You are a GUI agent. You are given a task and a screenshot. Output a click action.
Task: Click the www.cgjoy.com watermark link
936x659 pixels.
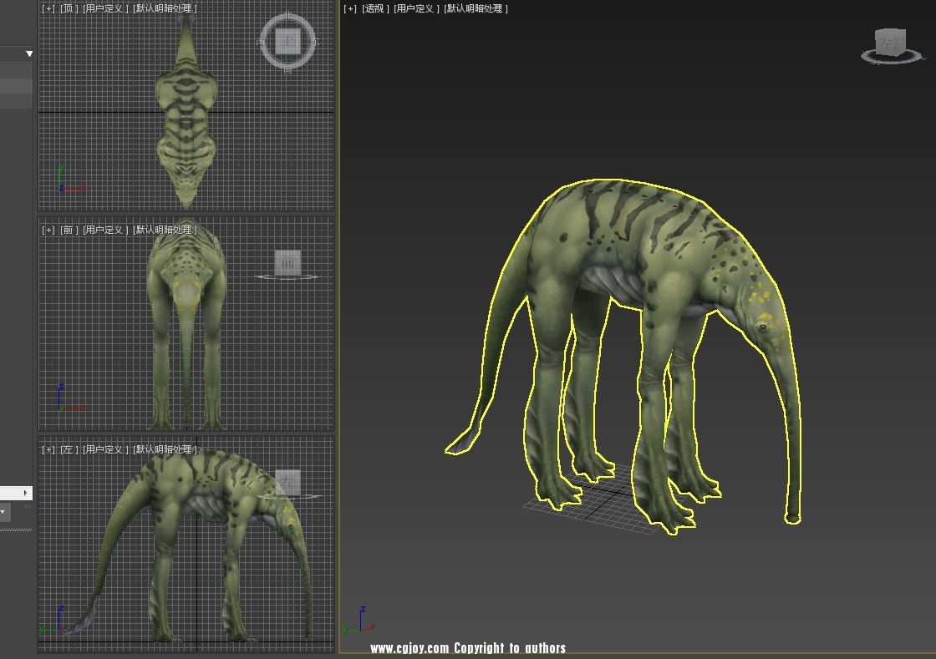point(409,648)
